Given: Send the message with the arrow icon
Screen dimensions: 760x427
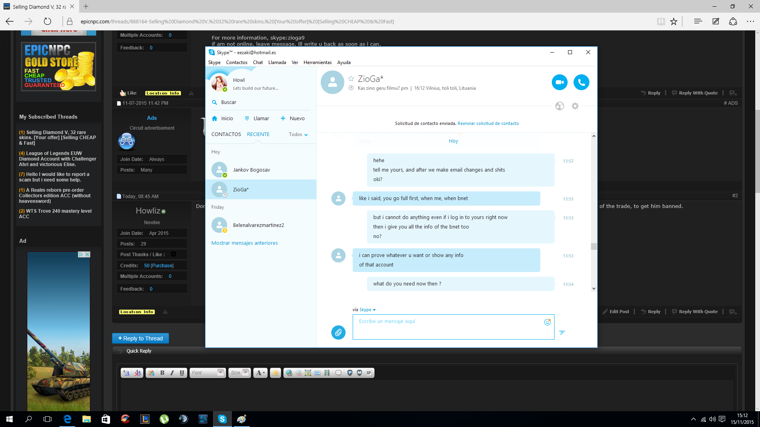Looking at the screenshot, I should 562,333.
